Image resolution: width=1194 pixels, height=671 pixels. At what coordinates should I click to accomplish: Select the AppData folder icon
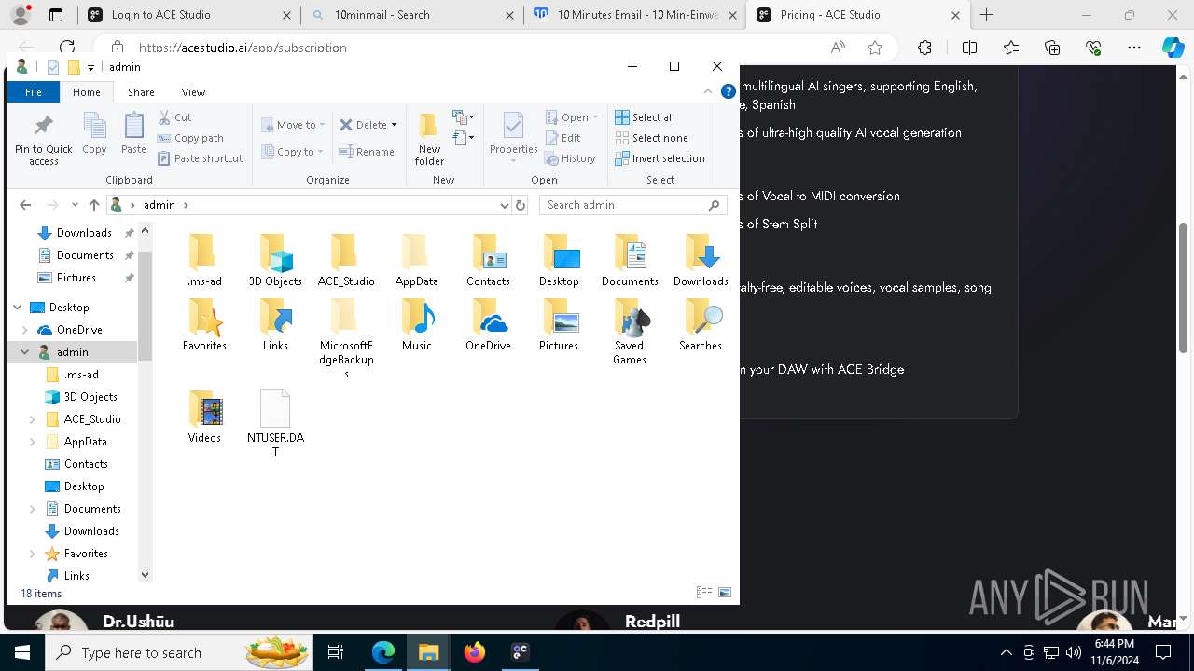tap(417, 252)
